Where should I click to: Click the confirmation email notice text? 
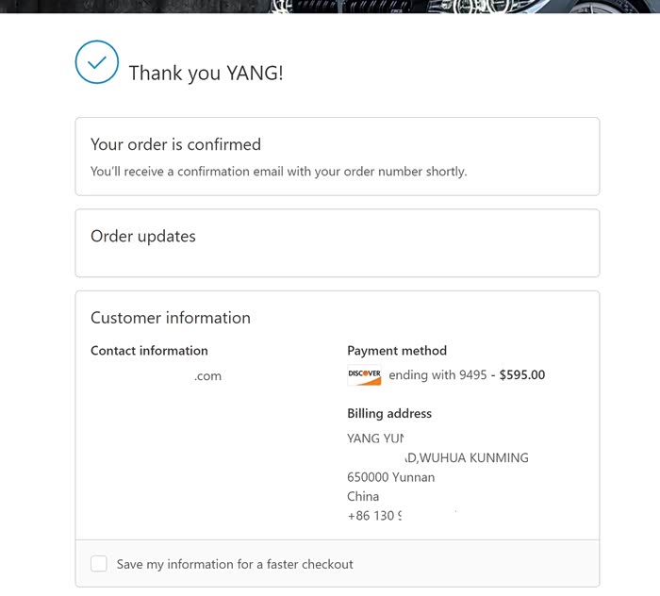click(x=278, y=172)
